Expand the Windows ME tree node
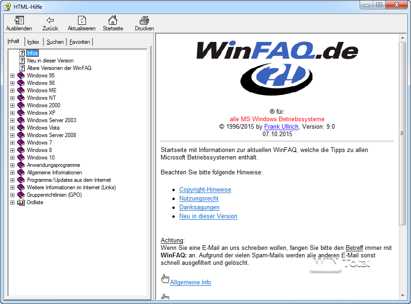Viewport: 411px width, 304px height. click(12, 90)
